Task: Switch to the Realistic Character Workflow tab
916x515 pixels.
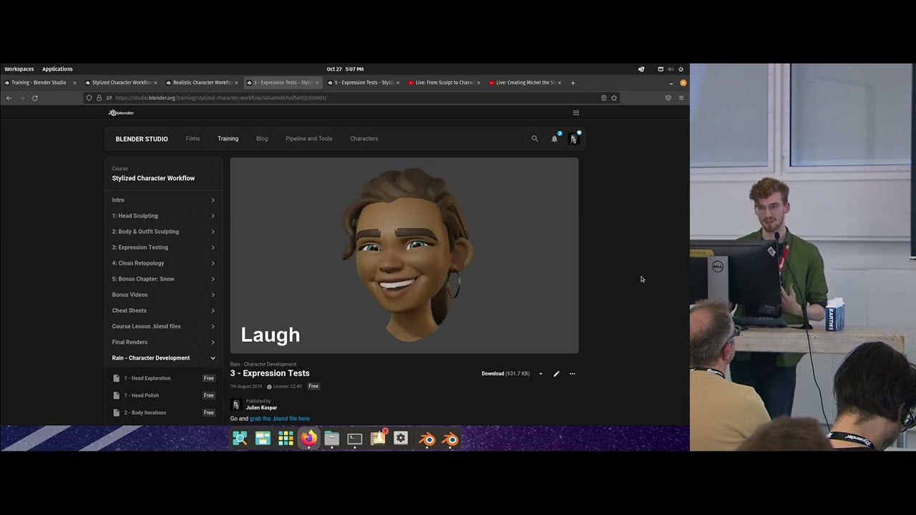Action: [x=203, y=82]
